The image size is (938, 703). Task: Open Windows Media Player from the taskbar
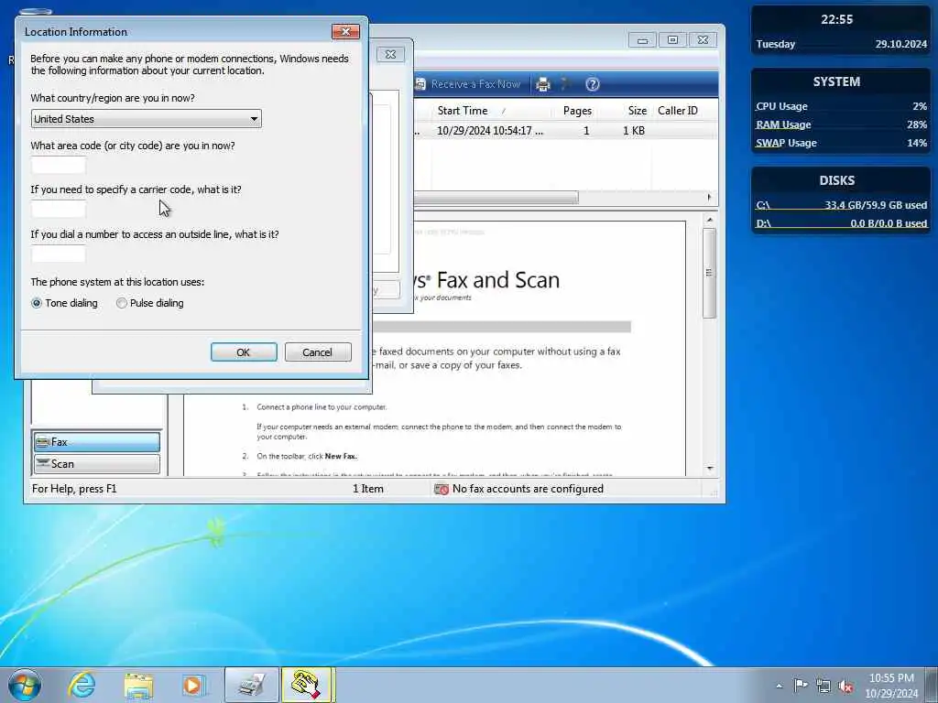194,685
